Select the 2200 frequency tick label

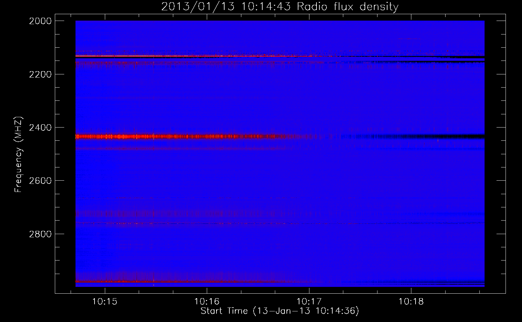(x=40, y=74)
